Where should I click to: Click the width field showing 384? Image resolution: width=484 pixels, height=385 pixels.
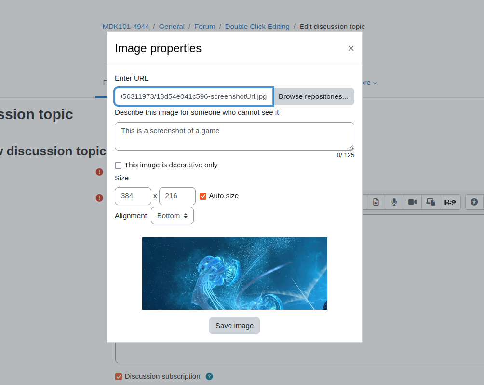(x=133, y=196)
